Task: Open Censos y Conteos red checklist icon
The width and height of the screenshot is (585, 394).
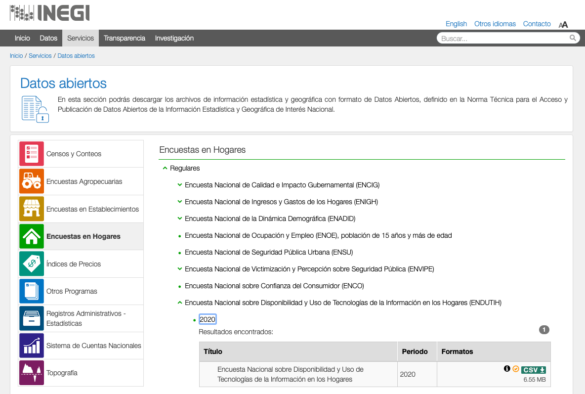Action: pos(32,153)
